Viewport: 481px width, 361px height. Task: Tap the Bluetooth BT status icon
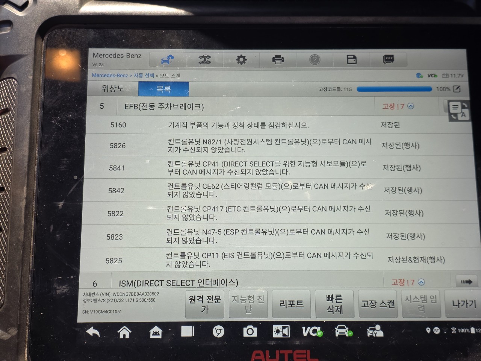[436, 331]
